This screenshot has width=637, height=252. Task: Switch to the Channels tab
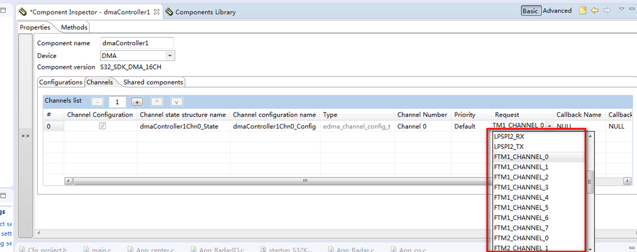click(x=99, y=82)
